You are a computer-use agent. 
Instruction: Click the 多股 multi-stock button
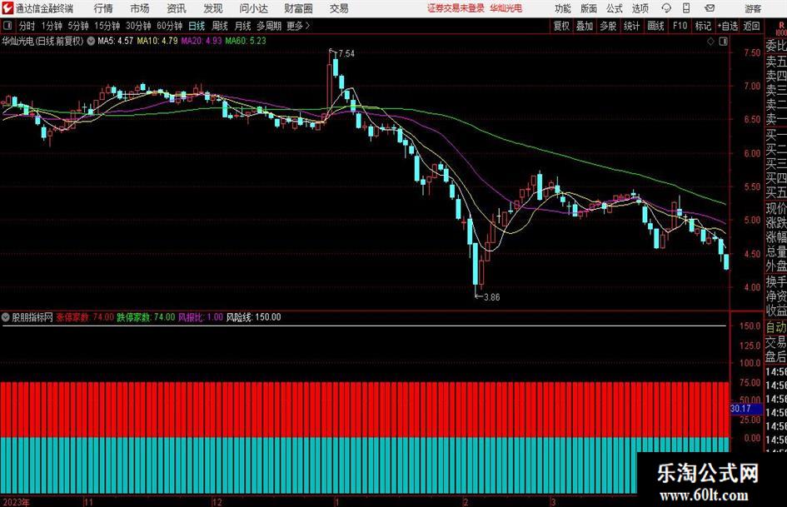tap(608, 26)
